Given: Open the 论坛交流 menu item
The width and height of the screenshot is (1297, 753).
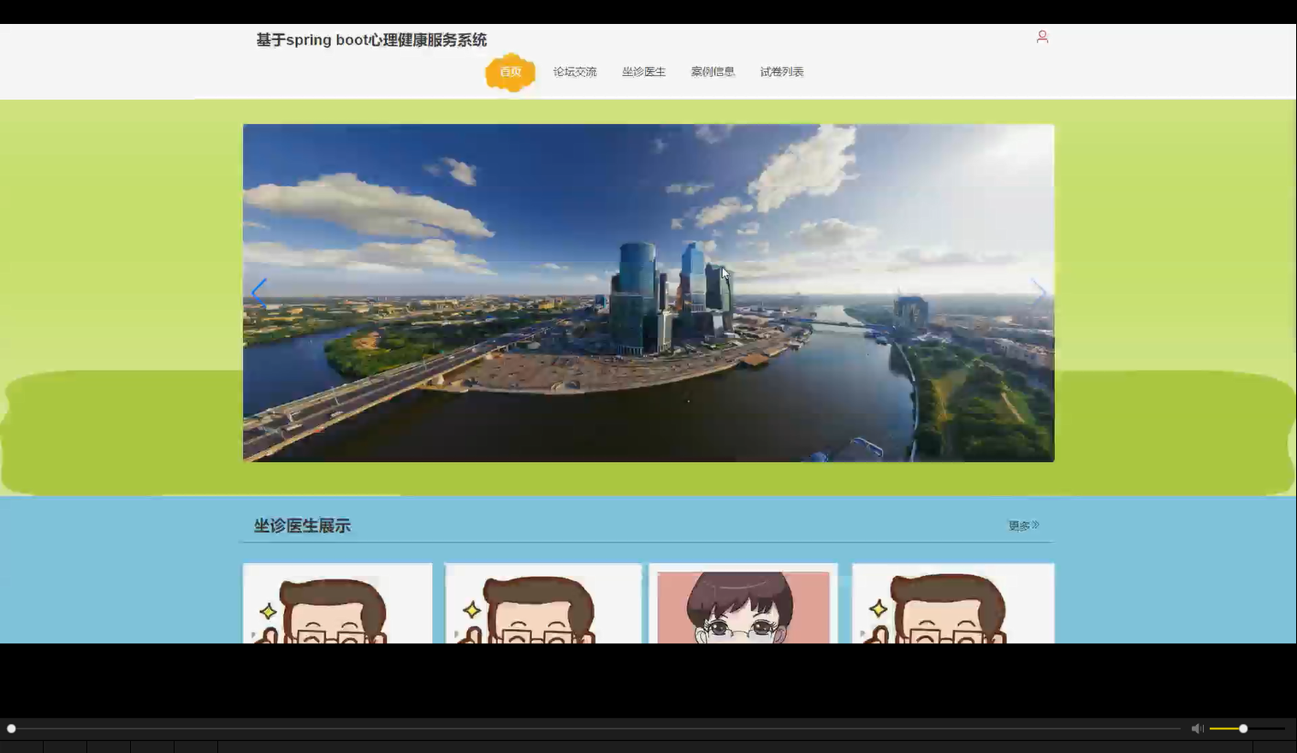Looking at the screenshot, I should pyautogui.click(x=574, y=72).
